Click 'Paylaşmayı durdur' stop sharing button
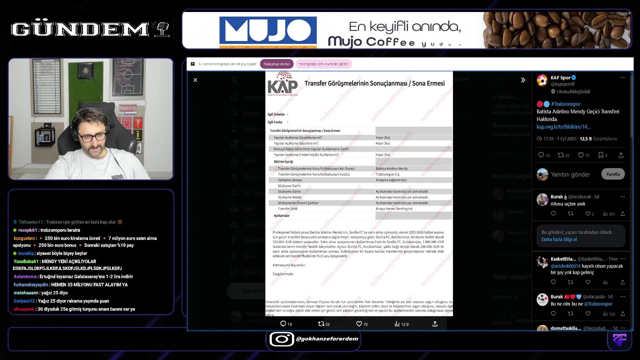 277,64
